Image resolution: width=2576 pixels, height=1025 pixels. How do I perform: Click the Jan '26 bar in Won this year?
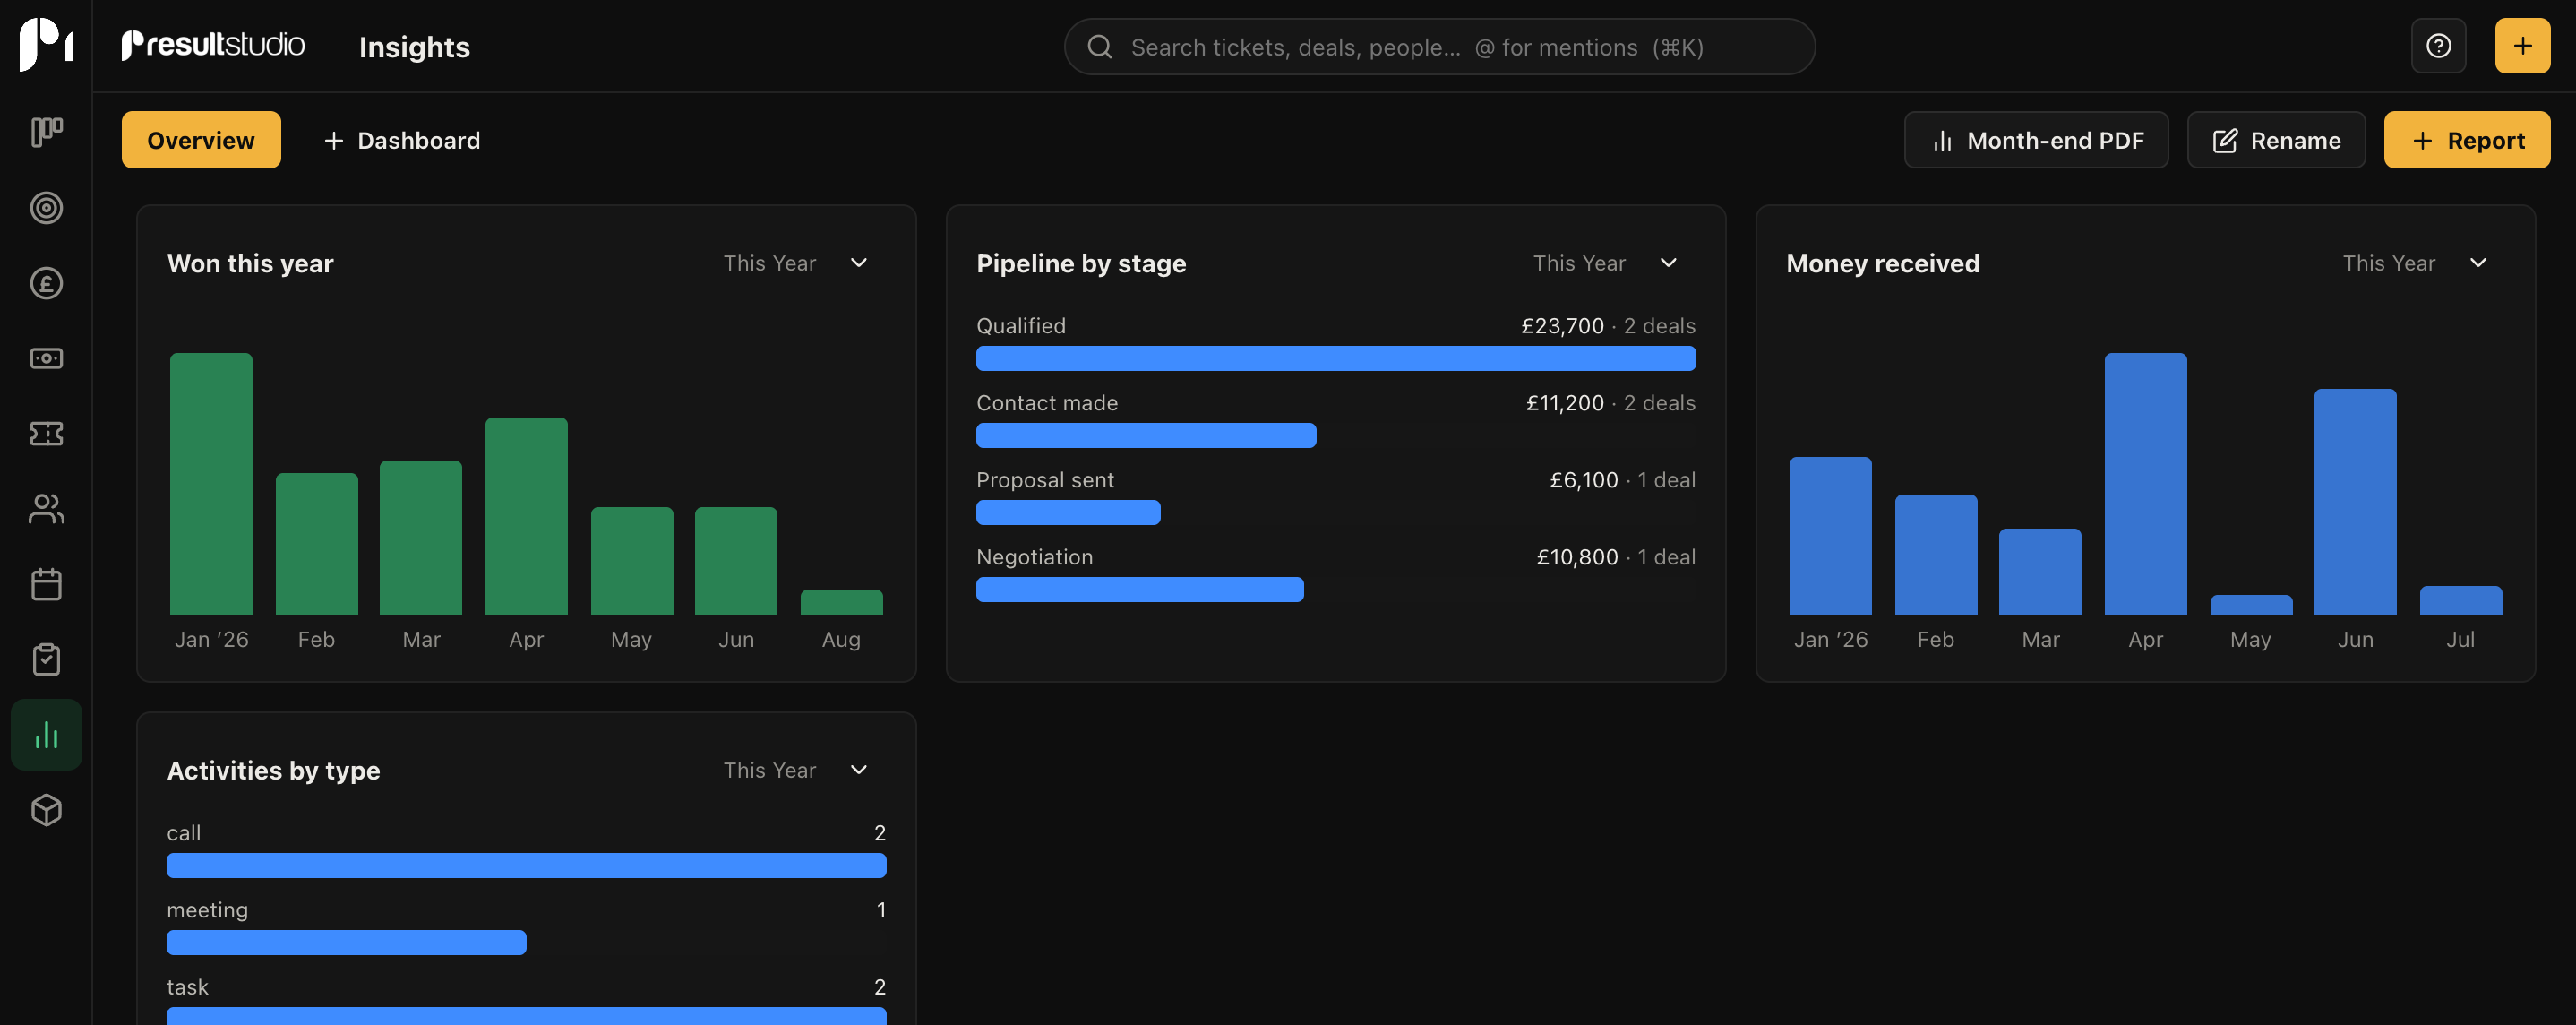click(211, 484)
